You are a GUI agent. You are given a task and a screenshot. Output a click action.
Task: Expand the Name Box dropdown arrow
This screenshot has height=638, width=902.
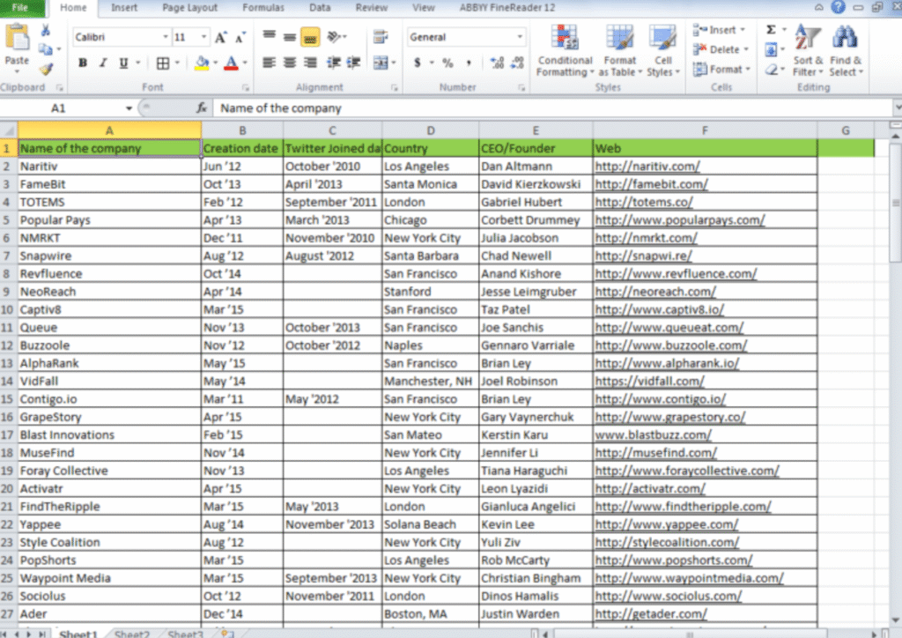tap(129, 108)
